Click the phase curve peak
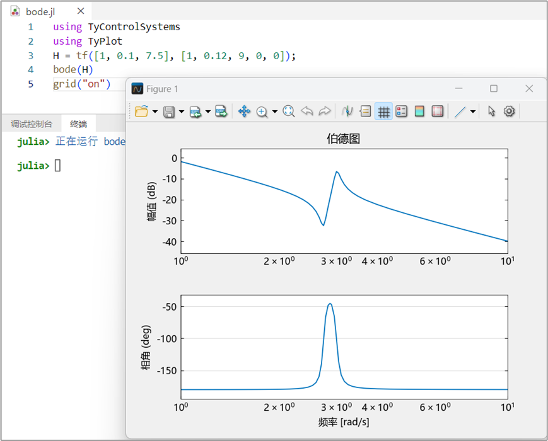The width and height of the screenshot is (548, 441). click(330, 304)
